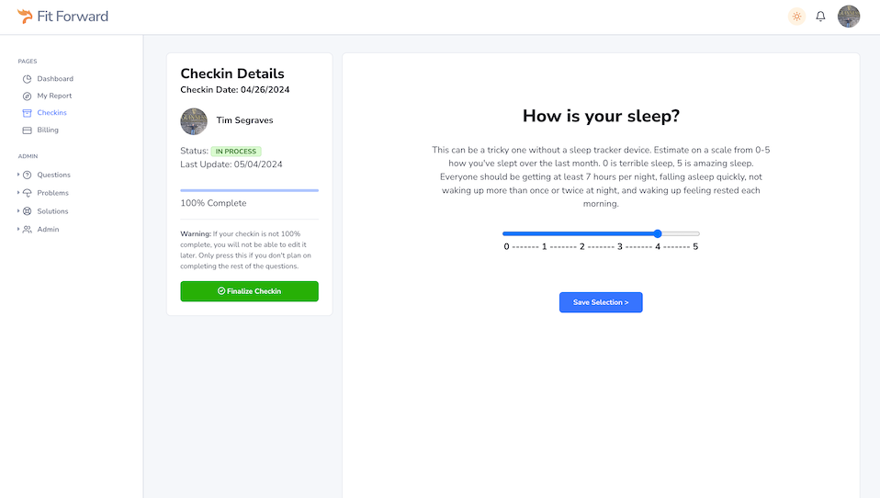
Task: Expand the Questions admin section
Action: pos(18,175)
